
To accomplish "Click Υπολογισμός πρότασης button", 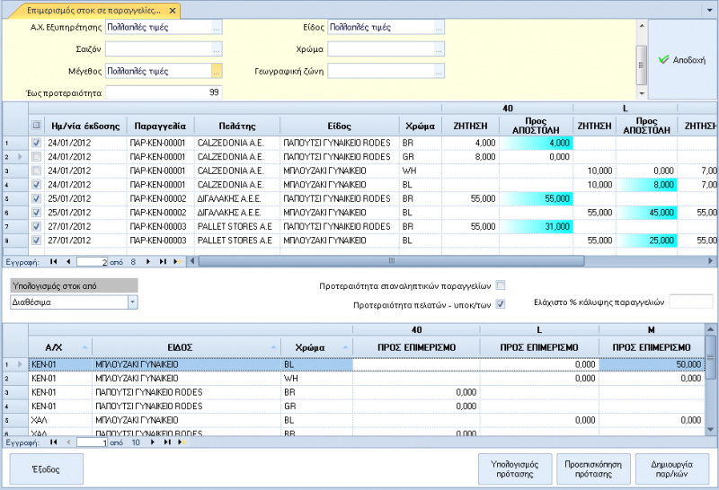I will click(515, 469).
